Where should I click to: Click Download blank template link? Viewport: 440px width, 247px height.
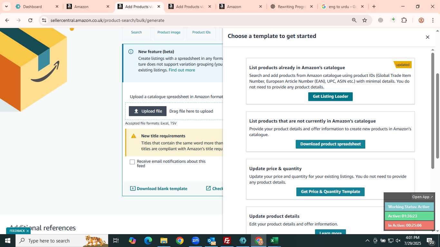158,188
